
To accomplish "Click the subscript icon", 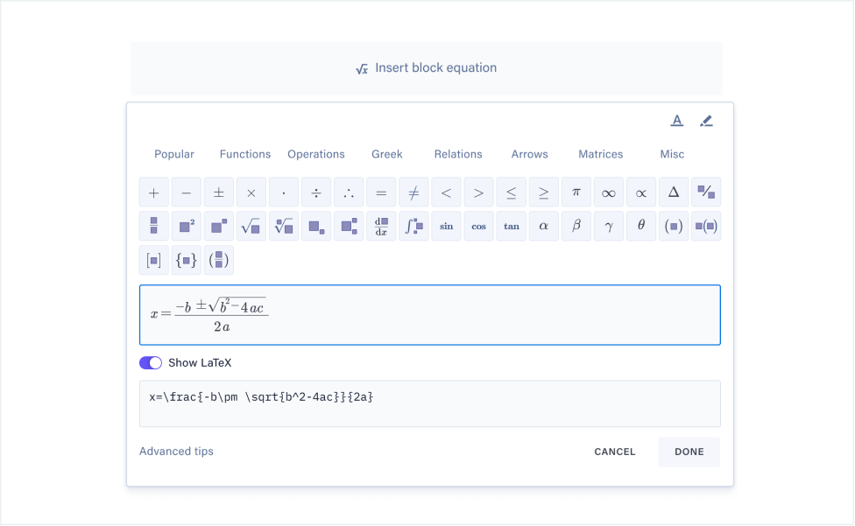I will tap(316, 226).
